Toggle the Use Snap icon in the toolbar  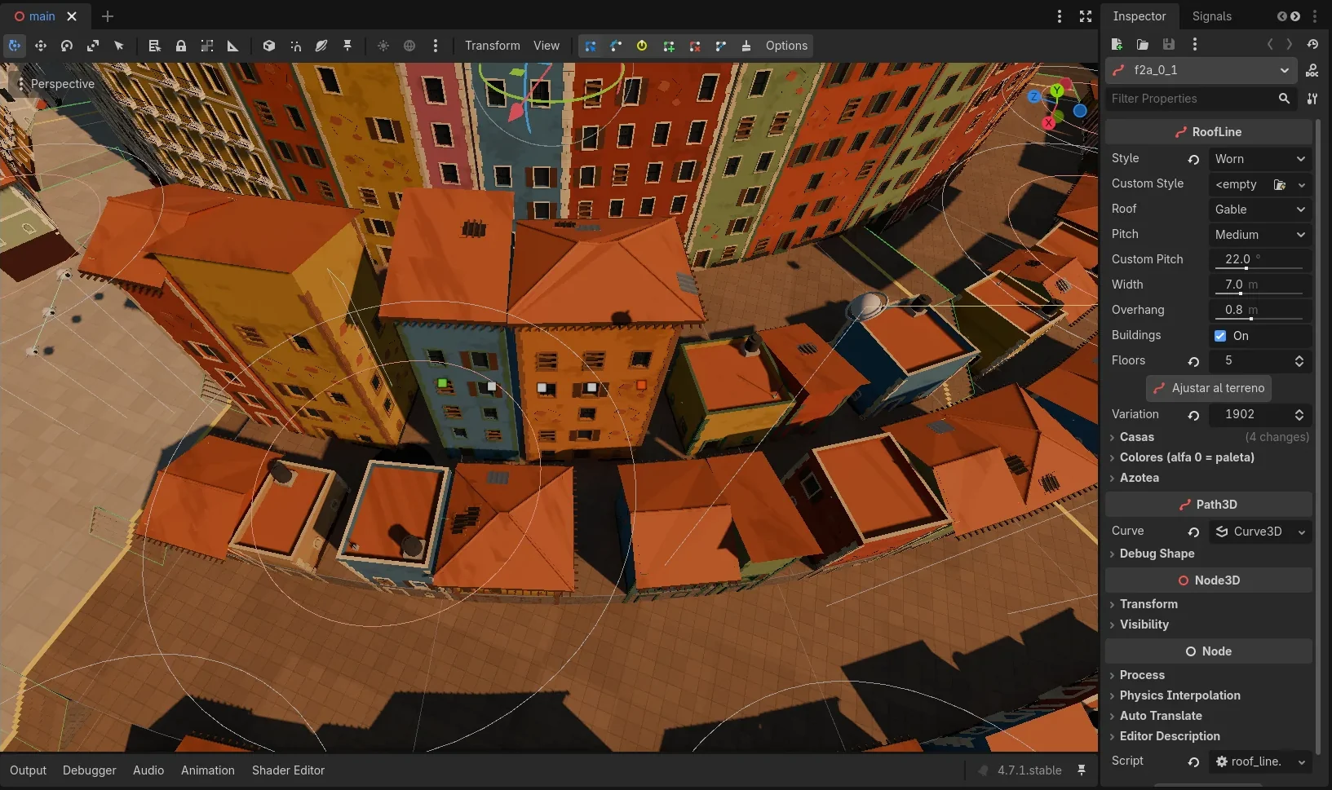[x=295, y=46]
